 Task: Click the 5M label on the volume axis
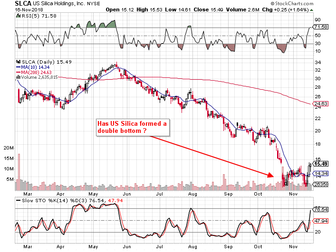tap(10, 179)
